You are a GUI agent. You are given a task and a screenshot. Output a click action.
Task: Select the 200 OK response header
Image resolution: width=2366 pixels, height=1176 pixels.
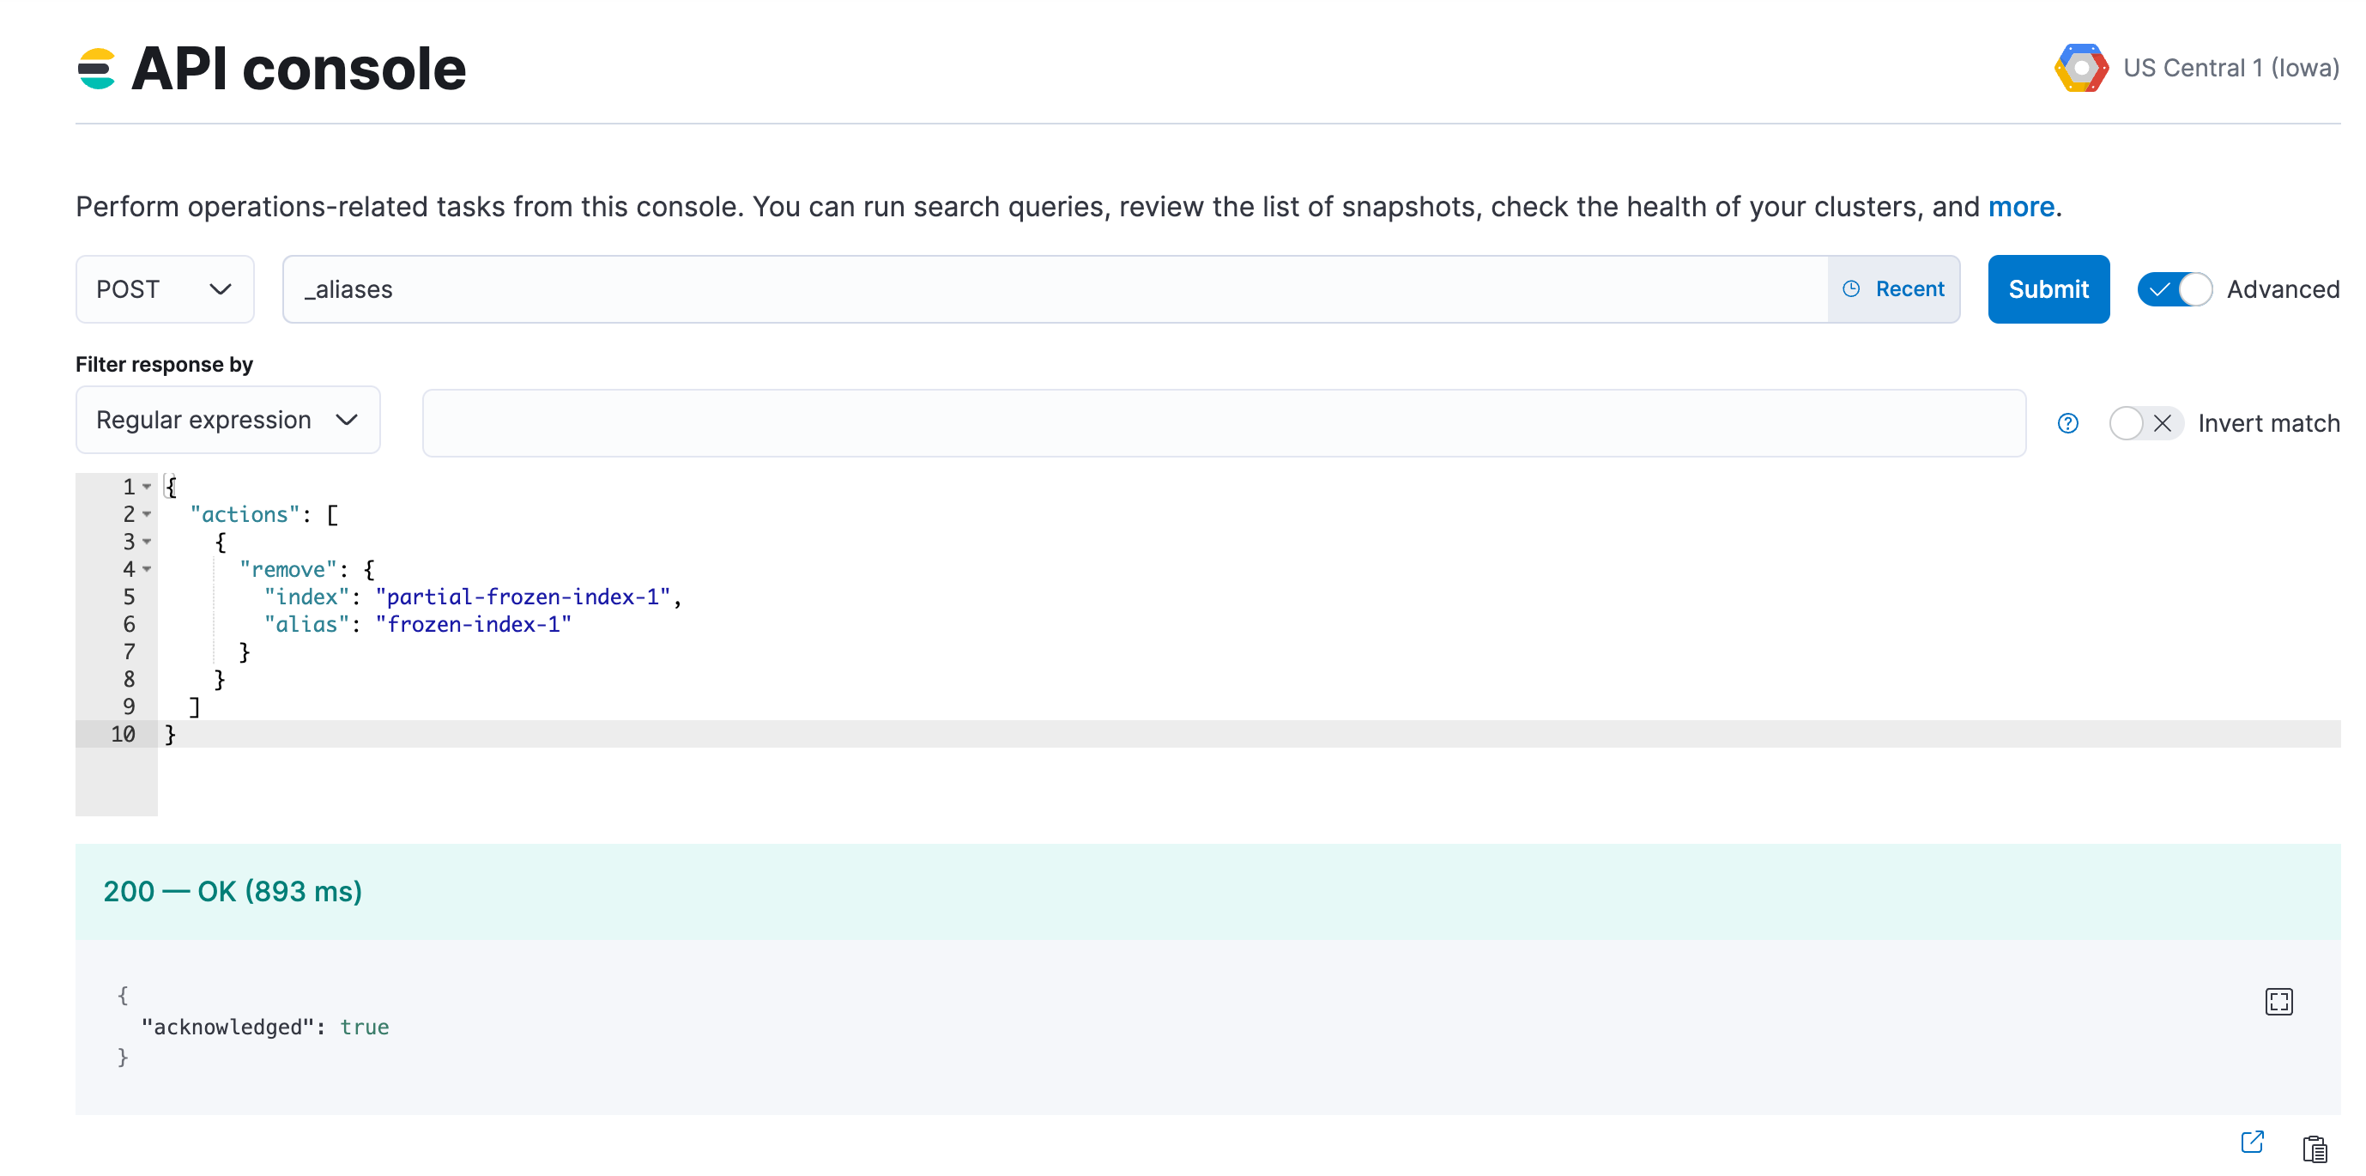[233, 890]
